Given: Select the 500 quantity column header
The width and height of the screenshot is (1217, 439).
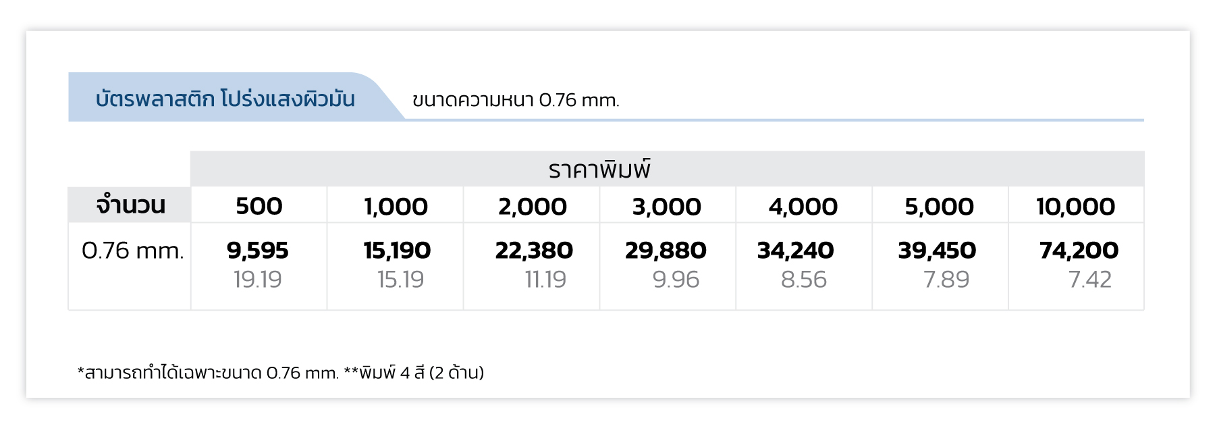Looking at the screenshot, I should coord(259,205).
